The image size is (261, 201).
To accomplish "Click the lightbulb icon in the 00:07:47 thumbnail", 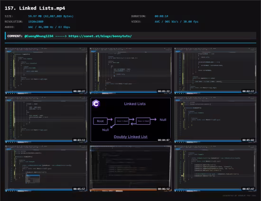I will pyautogui.click(x=182, y=176).
